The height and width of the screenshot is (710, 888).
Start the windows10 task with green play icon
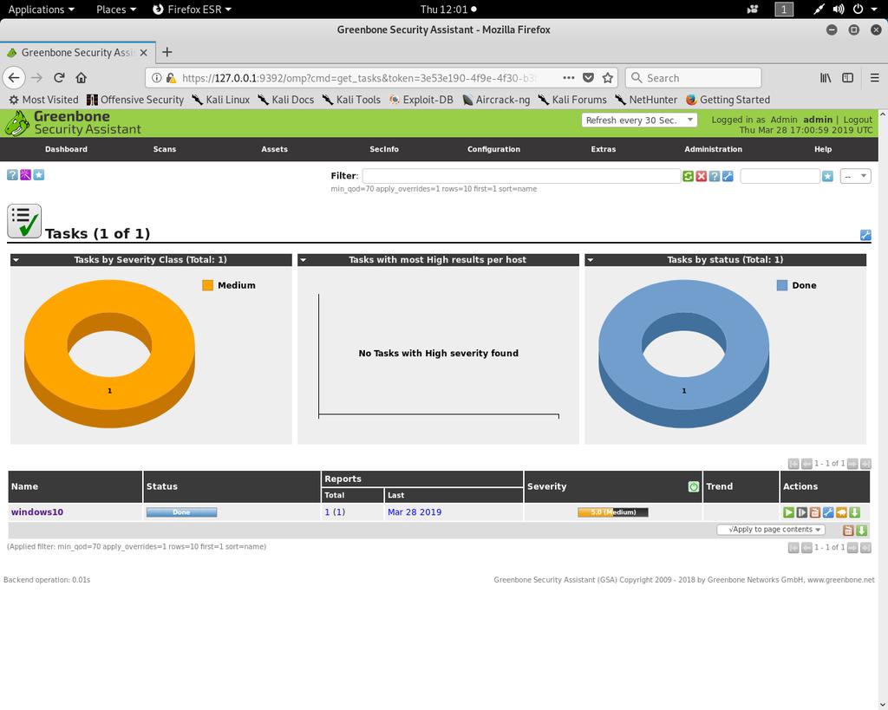click(x=788, y=512)
